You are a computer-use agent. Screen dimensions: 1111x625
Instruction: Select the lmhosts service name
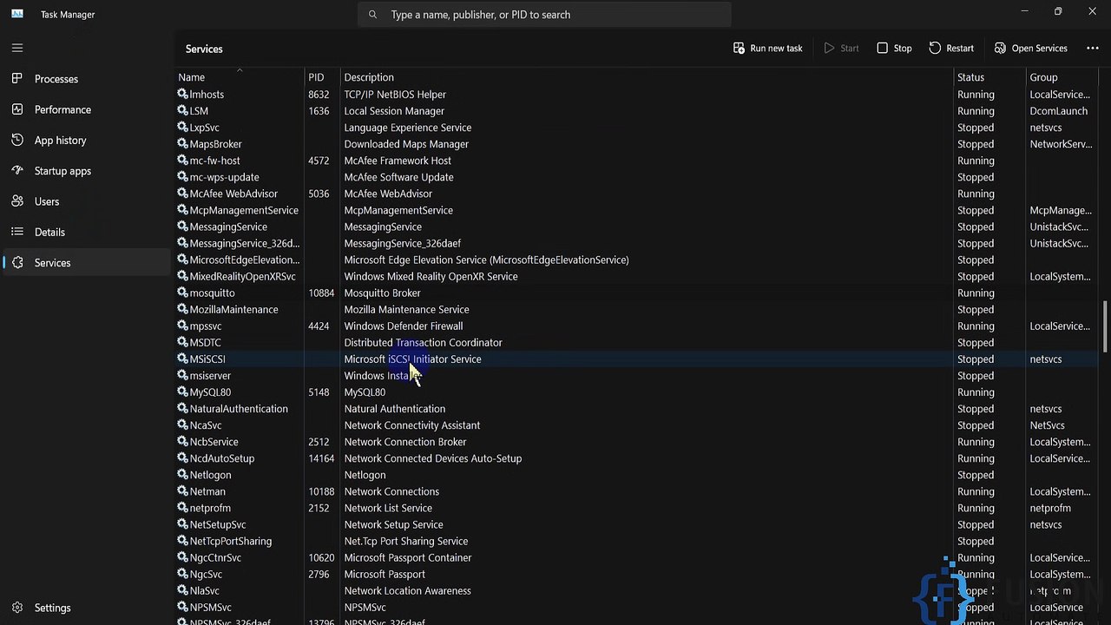point(207,94)
